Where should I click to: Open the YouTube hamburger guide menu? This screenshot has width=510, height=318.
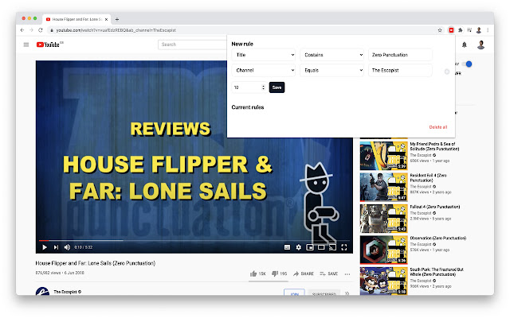[x=26, y=45]
